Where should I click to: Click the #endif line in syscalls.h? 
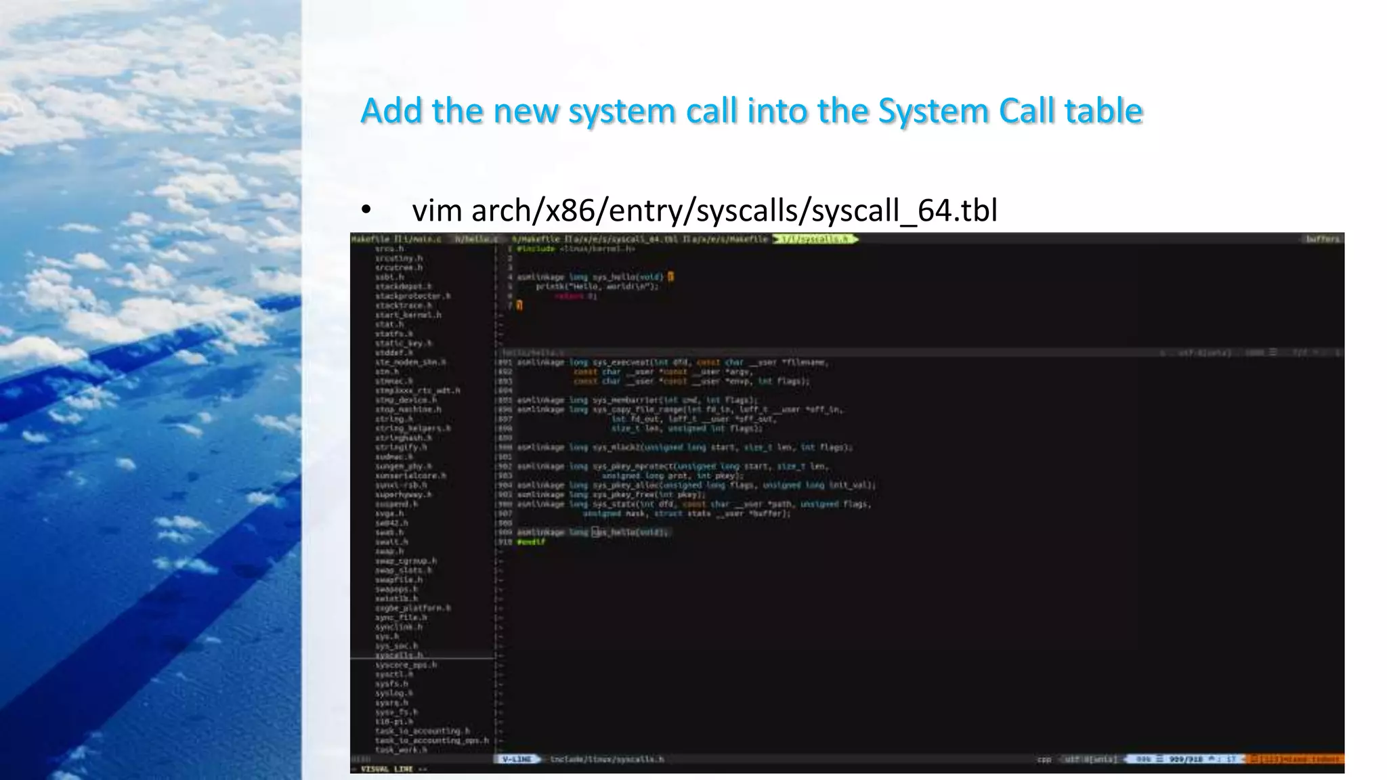click(x=531, y=542)
